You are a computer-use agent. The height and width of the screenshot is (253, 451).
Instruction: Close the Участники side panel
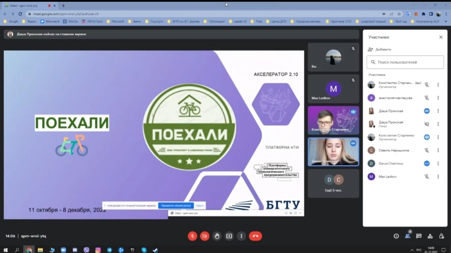(x=441, y=37)
